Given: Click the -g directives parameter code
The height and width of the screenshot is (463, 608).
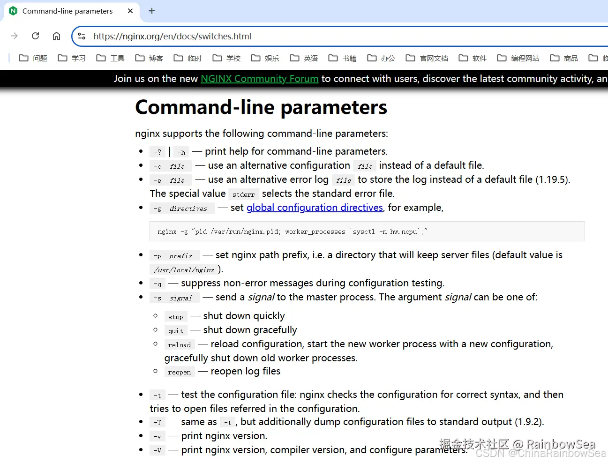Looking at the screenshot, I should (182, 208).
